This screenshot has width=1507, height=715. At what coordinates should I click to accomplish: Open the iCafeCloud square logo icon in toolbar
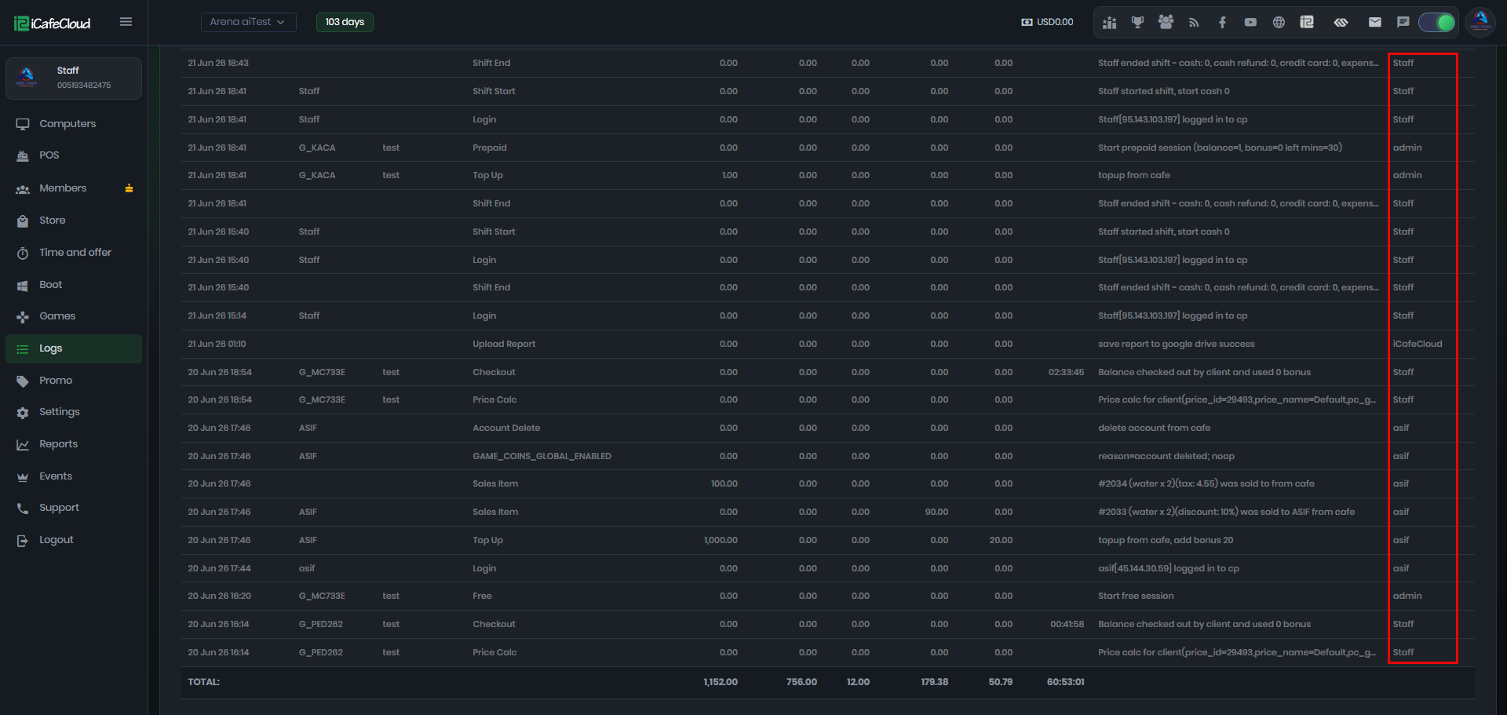pyautogui.click(x=1307, y=22)
